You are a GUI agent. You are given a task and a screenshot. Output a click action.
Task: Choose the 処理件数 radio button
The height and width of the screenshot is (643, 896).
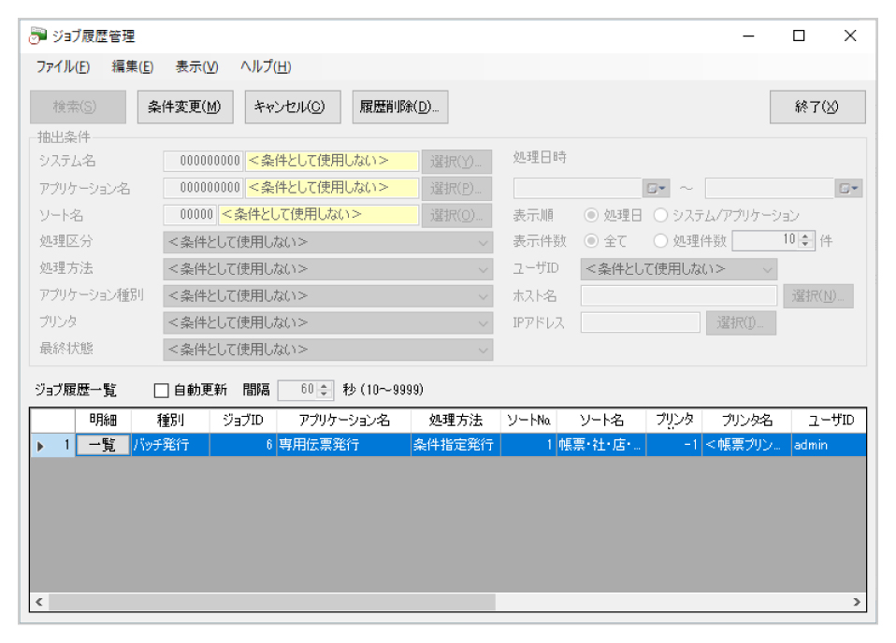click(660, 241)
